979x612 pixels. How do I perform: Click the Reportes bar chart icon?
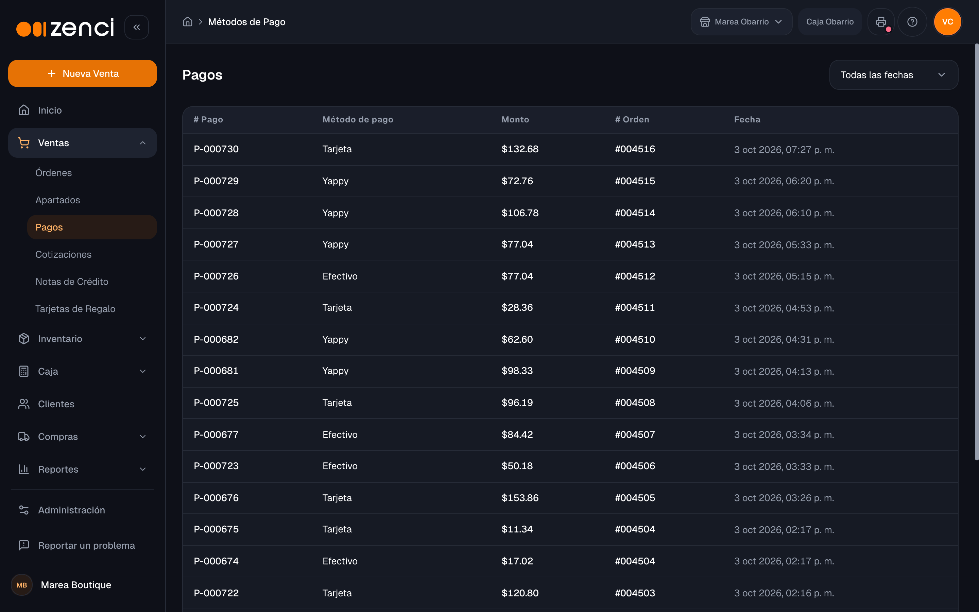[x=24, y=469]
